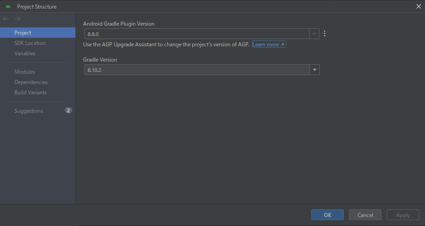Follow the Learn more link

click(269, 44)
